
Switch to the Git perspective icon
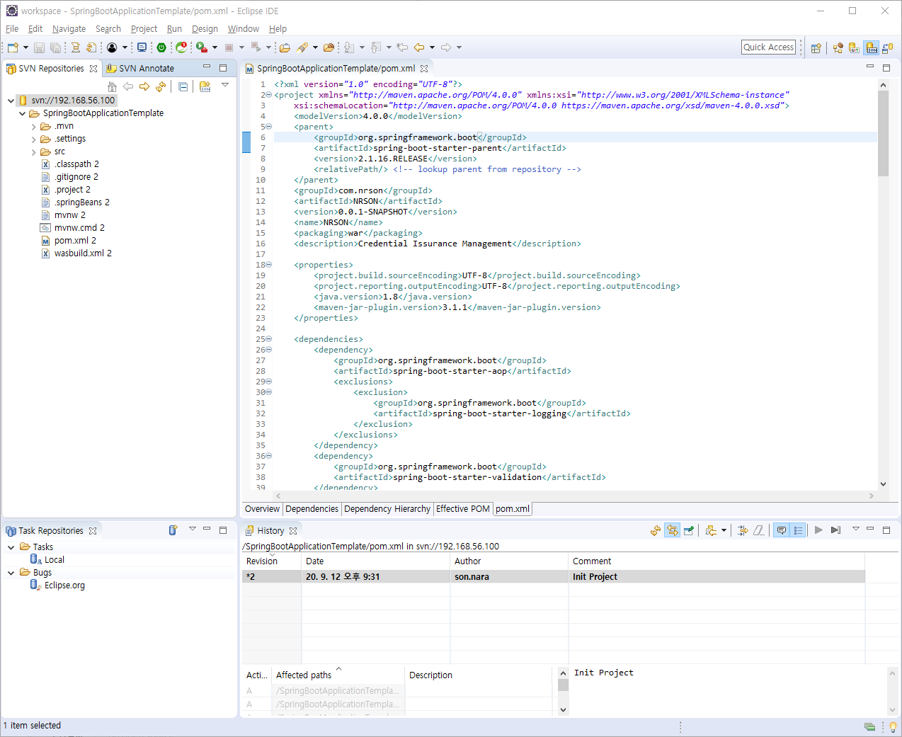point(855,48)
